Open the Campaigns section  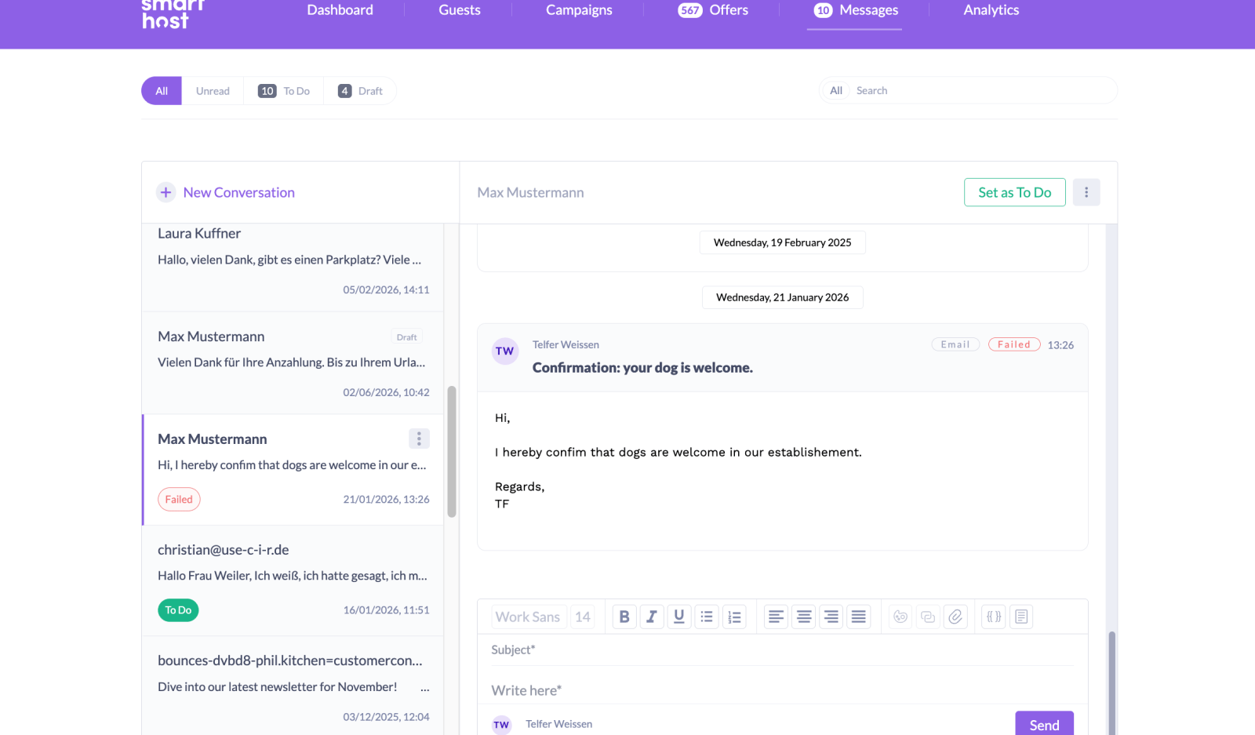[579, 10]
